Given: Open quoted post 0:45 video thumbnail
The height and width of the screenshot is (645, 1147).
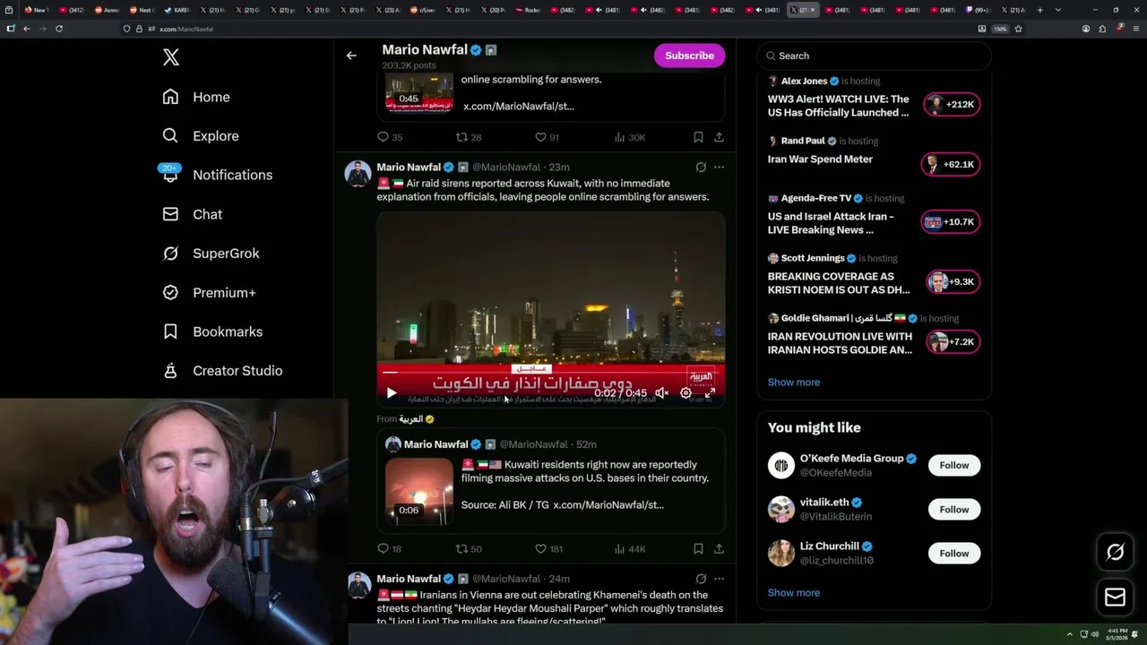Looking at the screenshot, I should [x=419, y=92].
